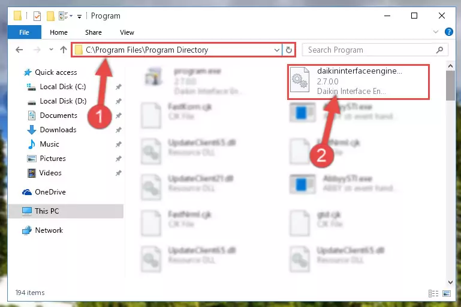This screenshot has width=461, height=307.
Task: Open the recent locations dropdown
Action: coord(51,50)
